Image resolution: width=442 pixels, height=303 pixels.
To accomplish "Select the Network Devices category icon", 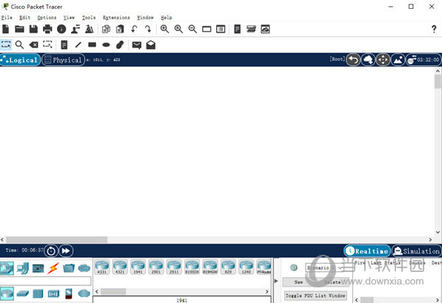I will (7, 268).
